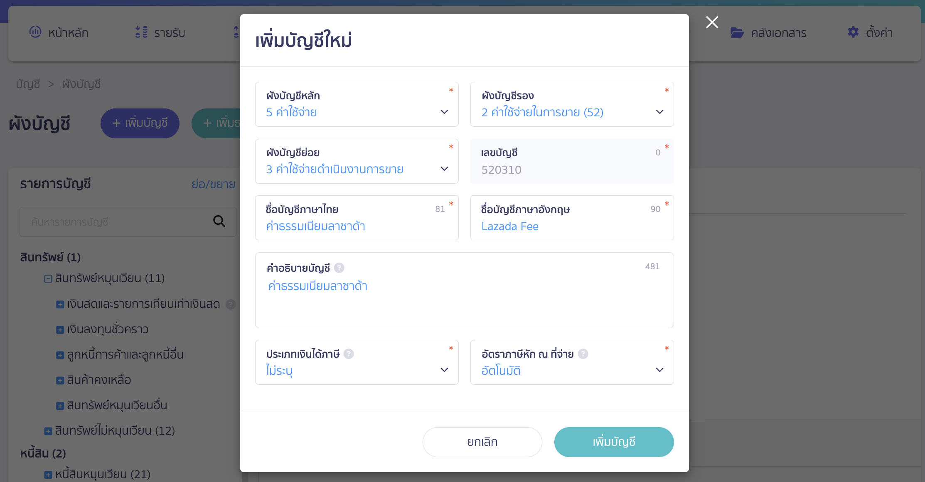925x482 pixels.
Task: Click the help icon beside เงินสดและรายการเทียบเท่าเงินสด
Action: tap(231, 304)
